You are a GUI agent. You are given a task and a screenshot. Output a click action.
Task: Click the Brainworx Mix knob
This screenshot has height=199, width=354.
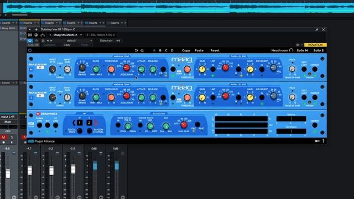click(x=166, y=126)
